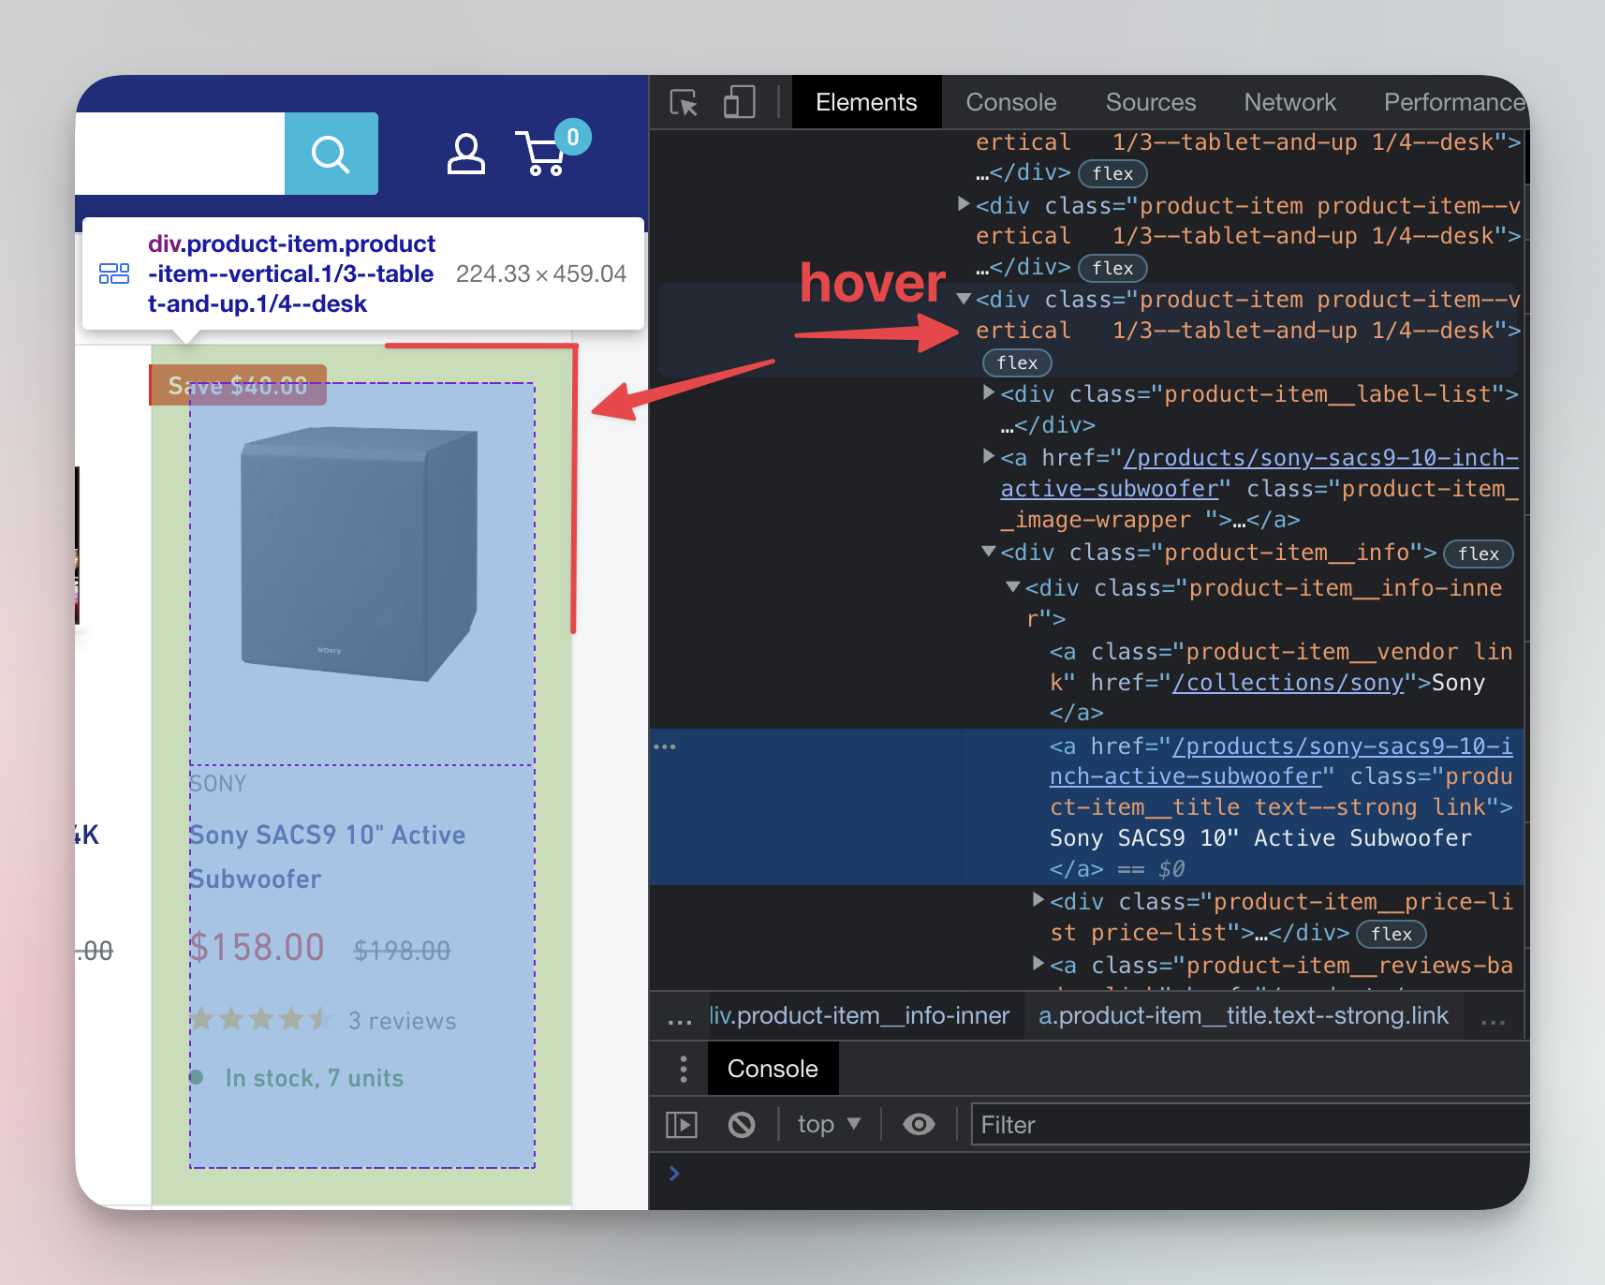Screen dimensions: 1605x1285
Task: Click the webpage search magnifier icon
Action: [331, 153]
